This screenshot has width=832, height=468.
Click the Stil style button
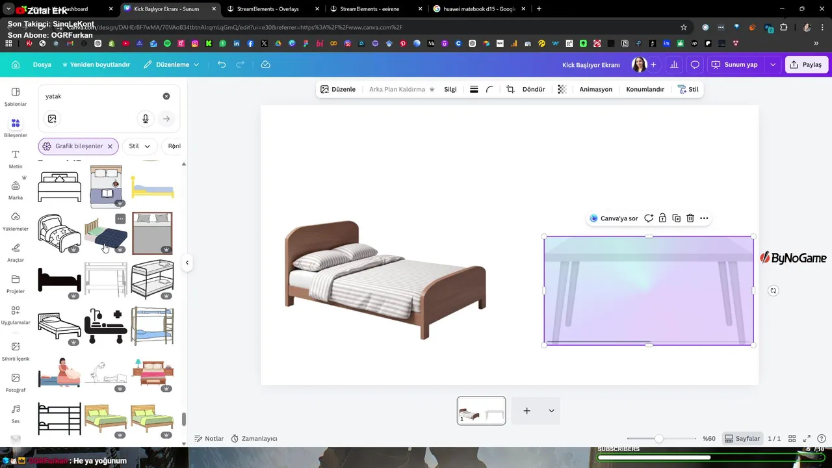coord(688,89)
